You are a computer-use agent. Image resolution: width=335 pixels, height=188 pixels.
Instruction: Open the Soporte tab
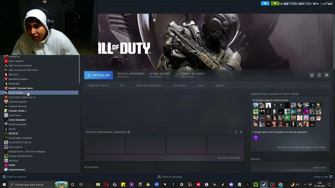point(220,85)
